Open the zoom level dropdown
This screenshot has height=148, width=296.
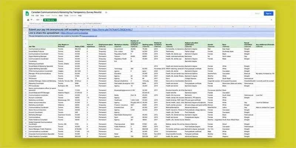(x=38, y=20)
